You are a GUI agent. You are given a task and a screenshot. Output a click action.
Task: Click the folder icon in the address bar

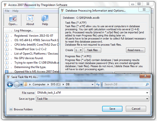pyautogui.click(x=26, y=84)
